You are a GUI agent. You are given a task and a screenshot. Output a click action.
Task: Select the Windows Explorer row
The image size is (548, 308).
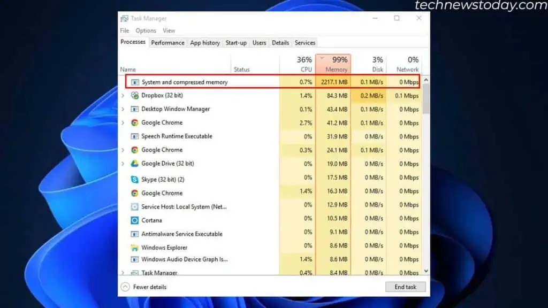[270, 248]
